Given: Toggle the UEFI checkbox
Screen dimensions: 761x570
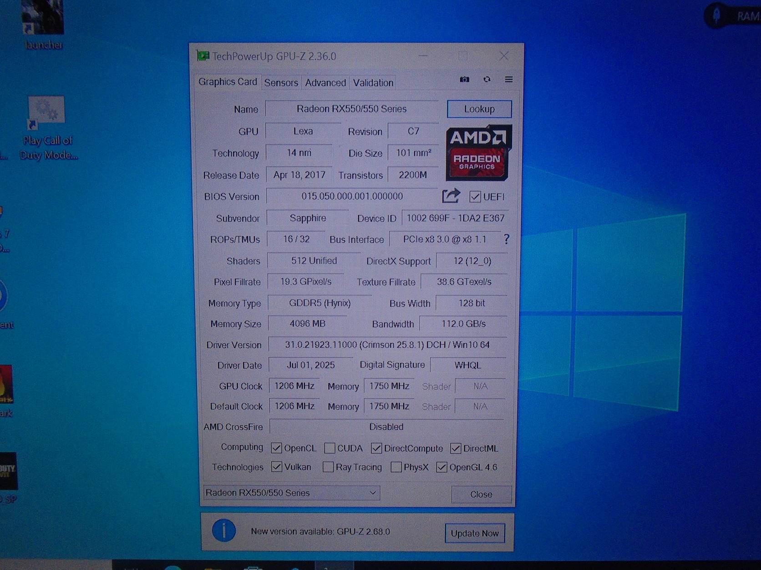Looking at the screenshot, I should (x=475, y=197).
